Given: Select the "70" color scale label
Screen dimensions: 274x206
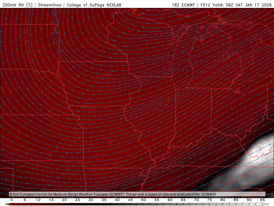Looking at the screenshot, I should click(x=196, y=200).
